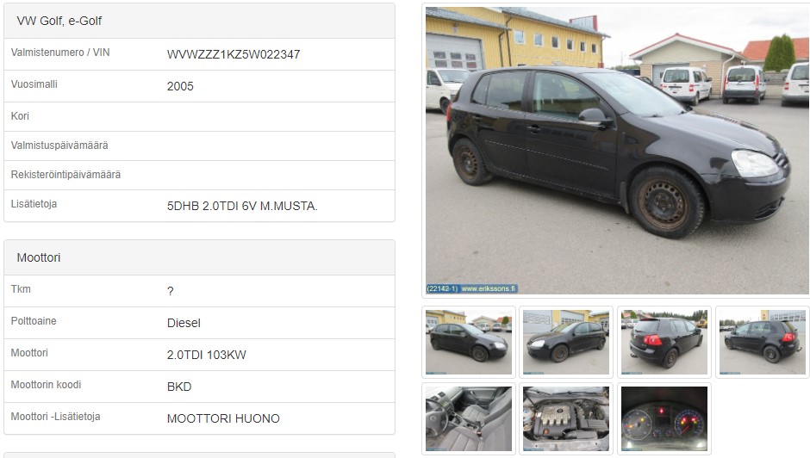The image size is (810, 458).
Task: Click the MOOTTORI HUONO text
Action: pyautogui.click(x=223, y=418)
